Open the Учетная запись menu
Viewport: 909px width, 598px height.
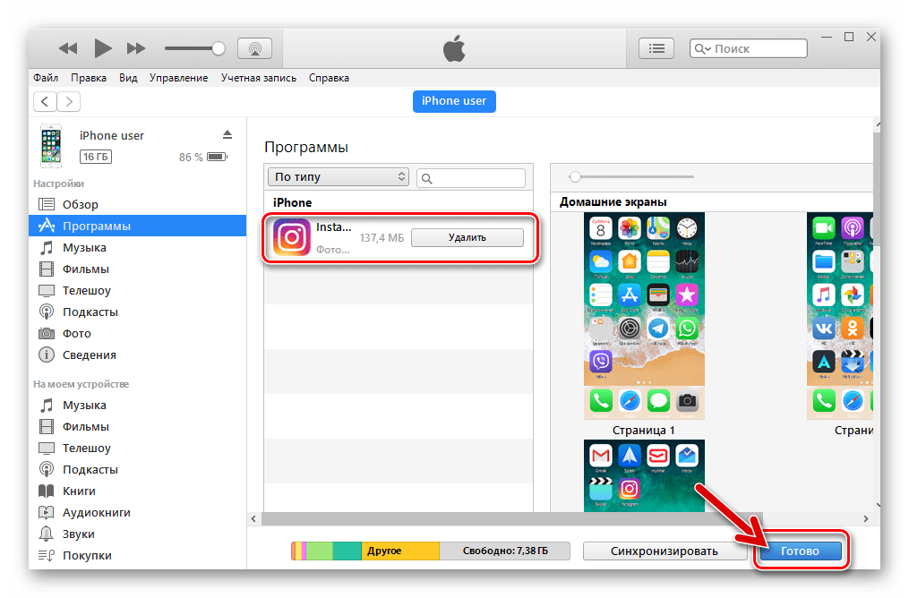[259, 78]
